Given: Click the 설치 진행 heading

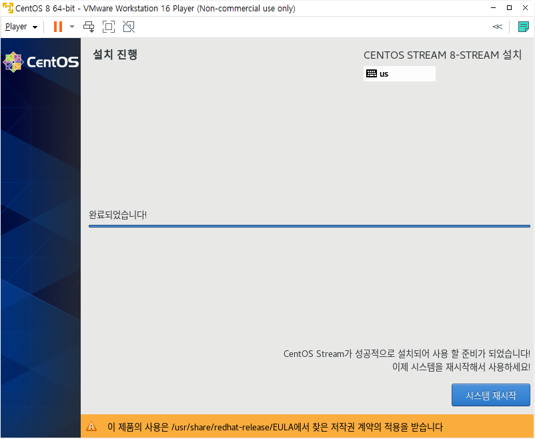Looking at the screenshot, I should pos(115,54).
